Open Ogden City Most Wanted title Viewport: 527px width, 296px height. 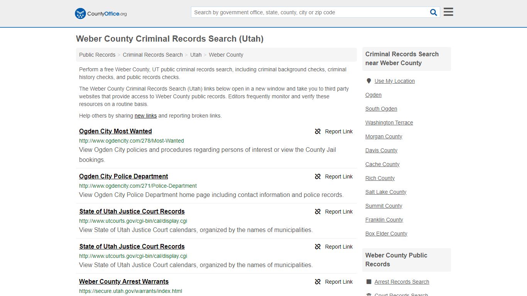pos(115,131)
